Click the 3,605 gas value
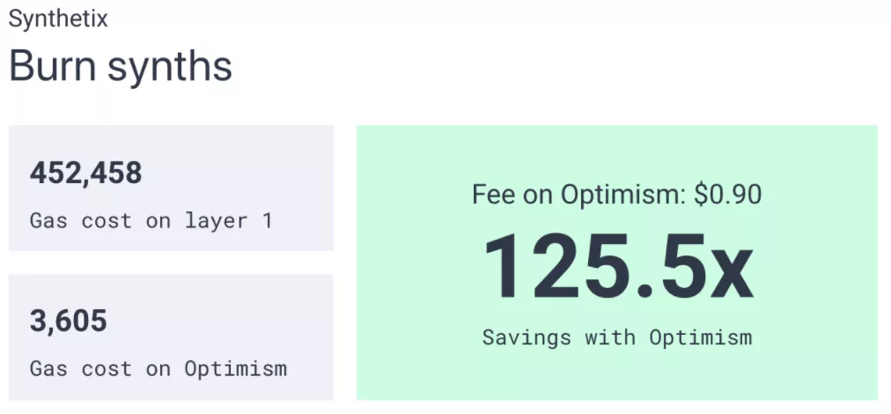 pos(68,321)
